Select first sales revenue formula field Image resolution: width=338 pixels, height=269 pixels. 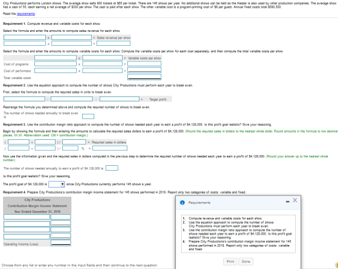(25, 37)
